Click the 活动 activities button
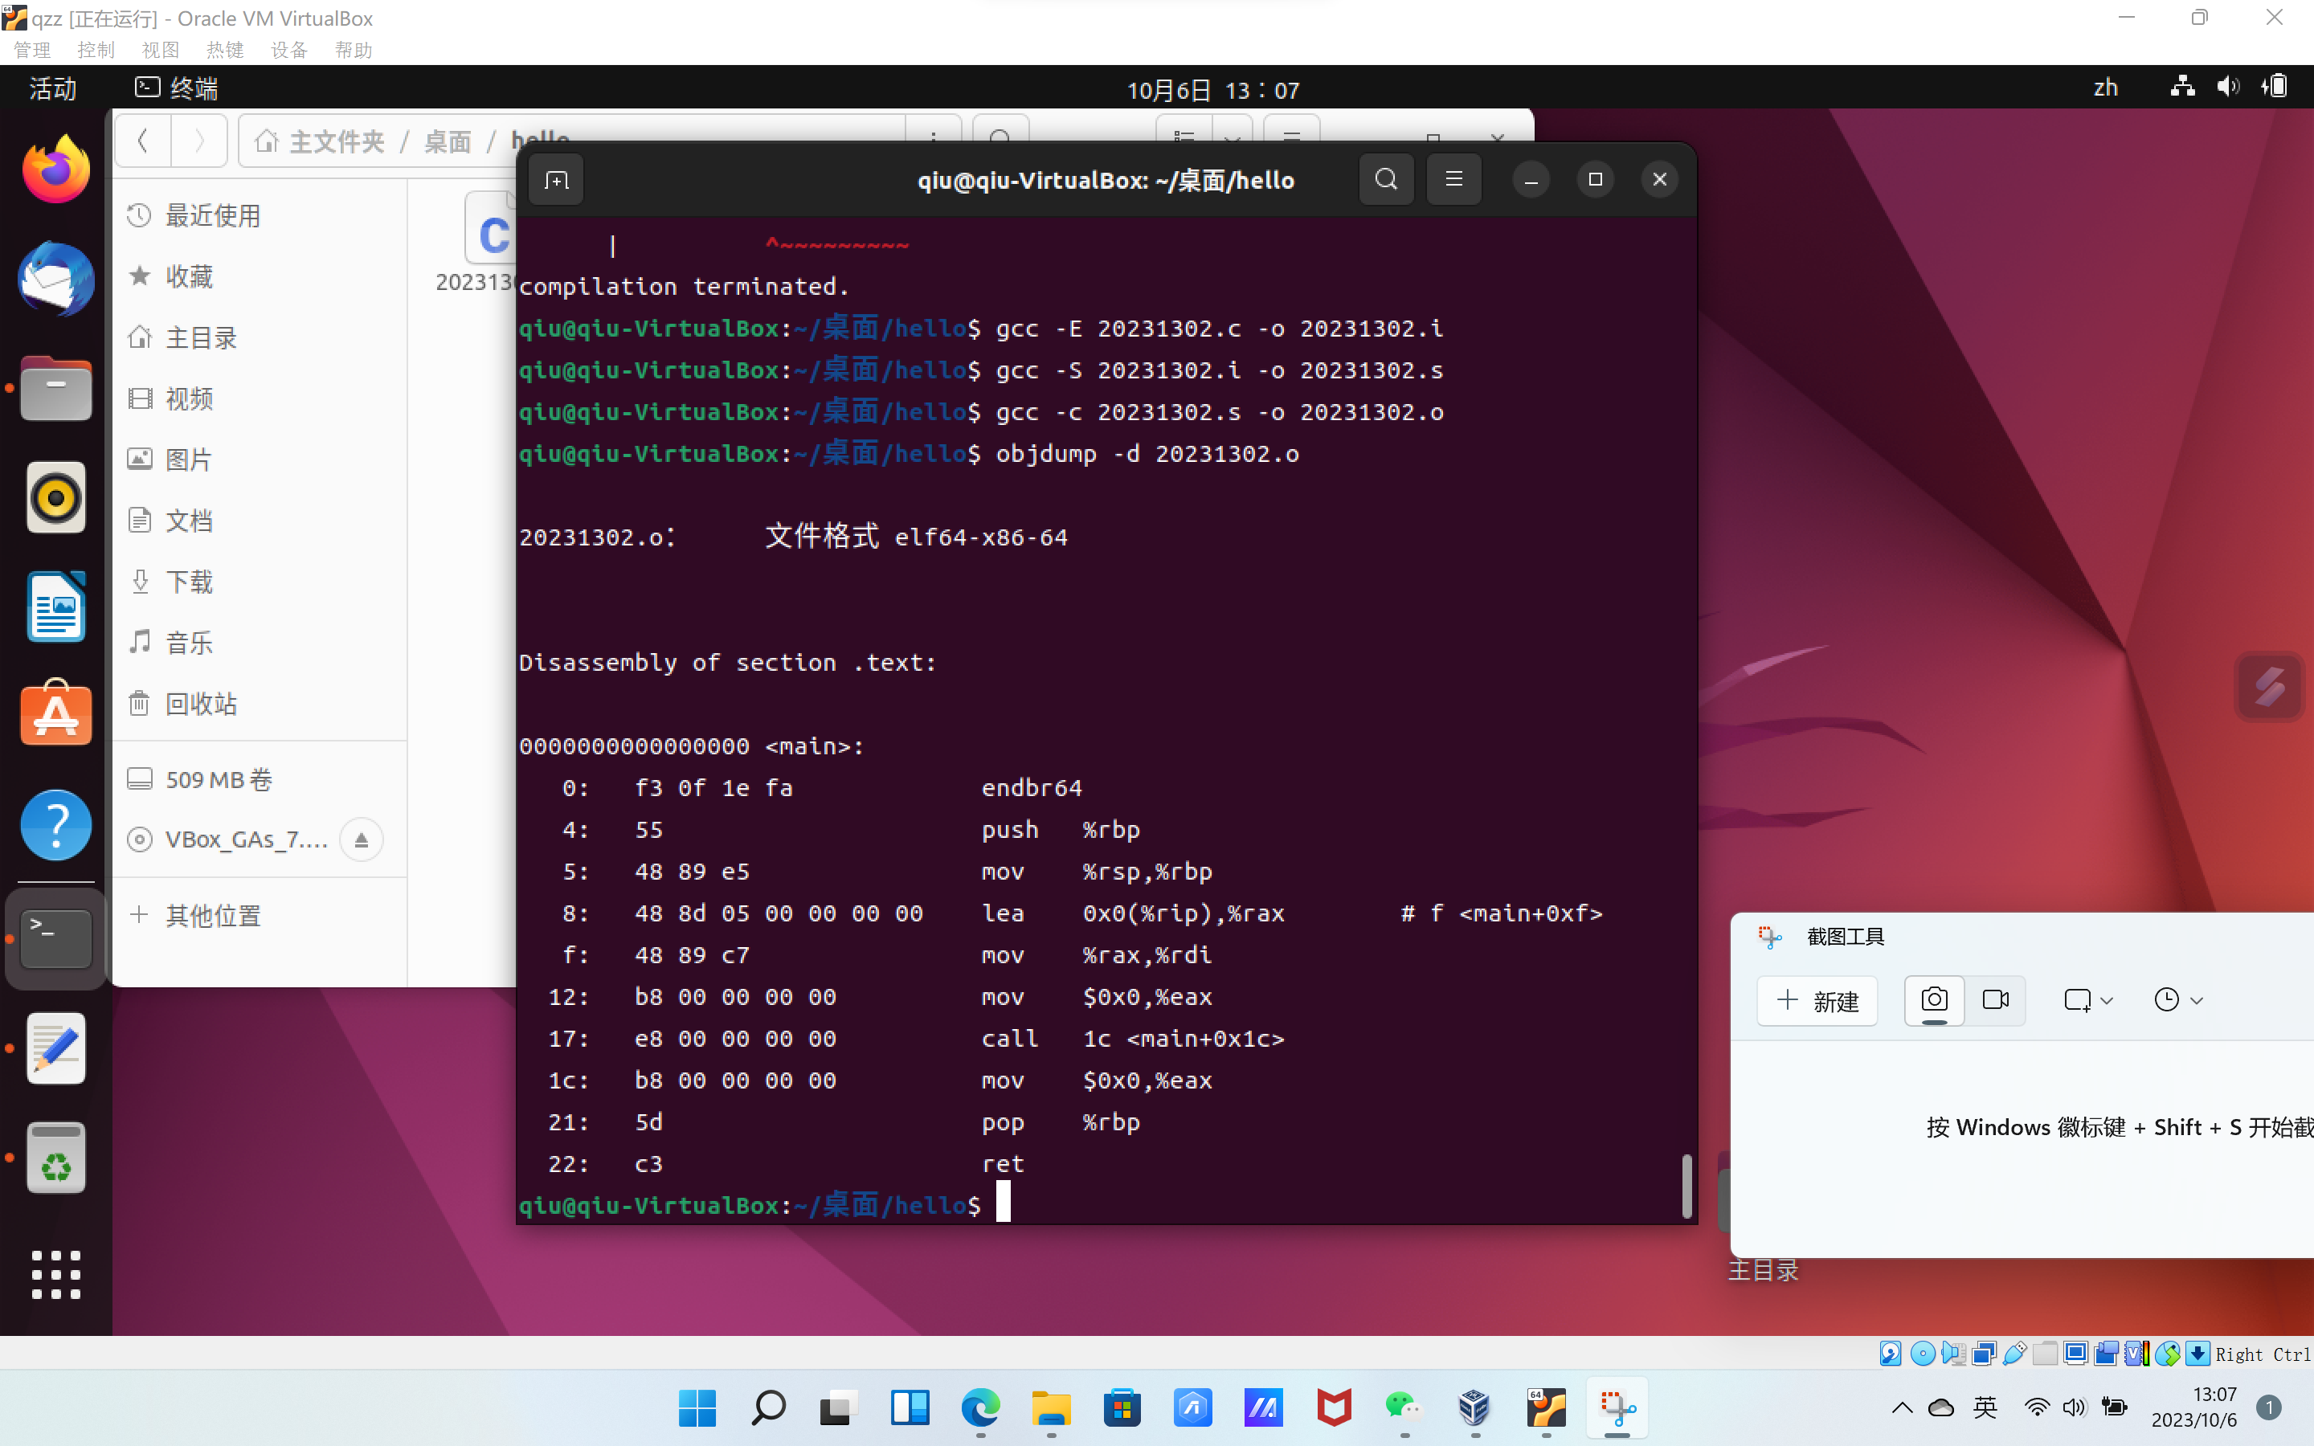 click(52, 88)
